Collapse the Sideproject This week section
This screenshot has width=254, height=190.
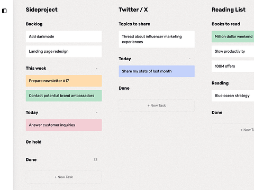[x=96, y=68]
